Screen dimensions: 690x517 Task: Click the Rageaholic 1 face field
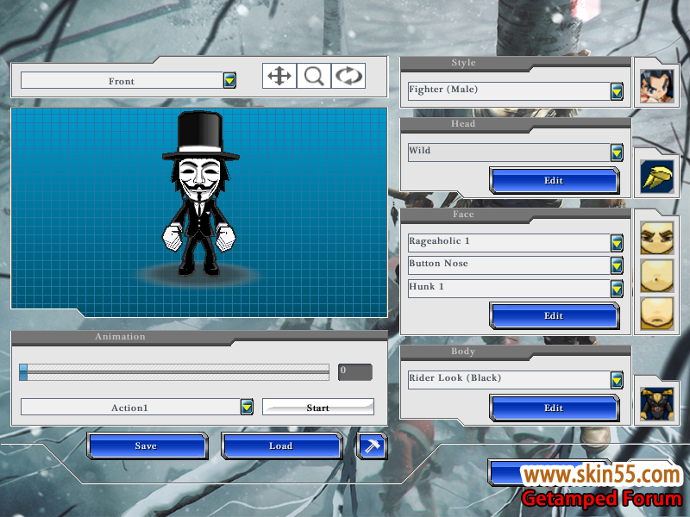(x=510, y=243)
